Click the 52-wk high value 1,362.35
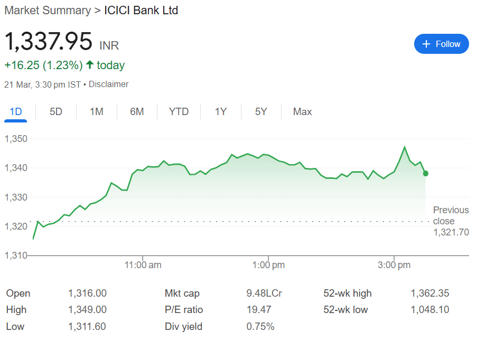Screen dimensions: 477x341 click(x=430, y=293)
